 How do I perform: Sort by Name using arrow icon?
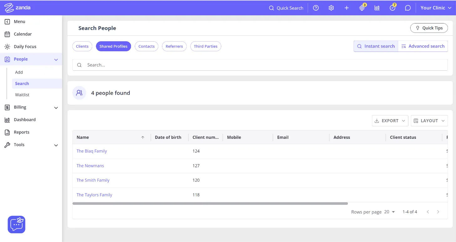[143, 137]
